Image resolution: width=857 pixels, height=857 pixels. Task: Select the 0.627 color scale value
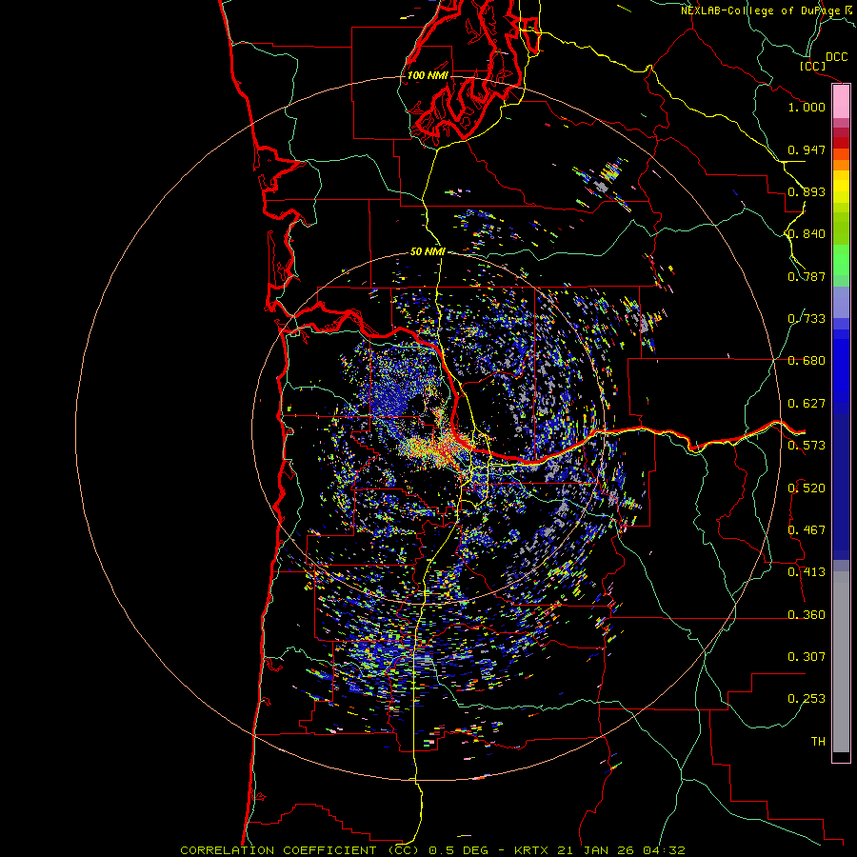807,404
